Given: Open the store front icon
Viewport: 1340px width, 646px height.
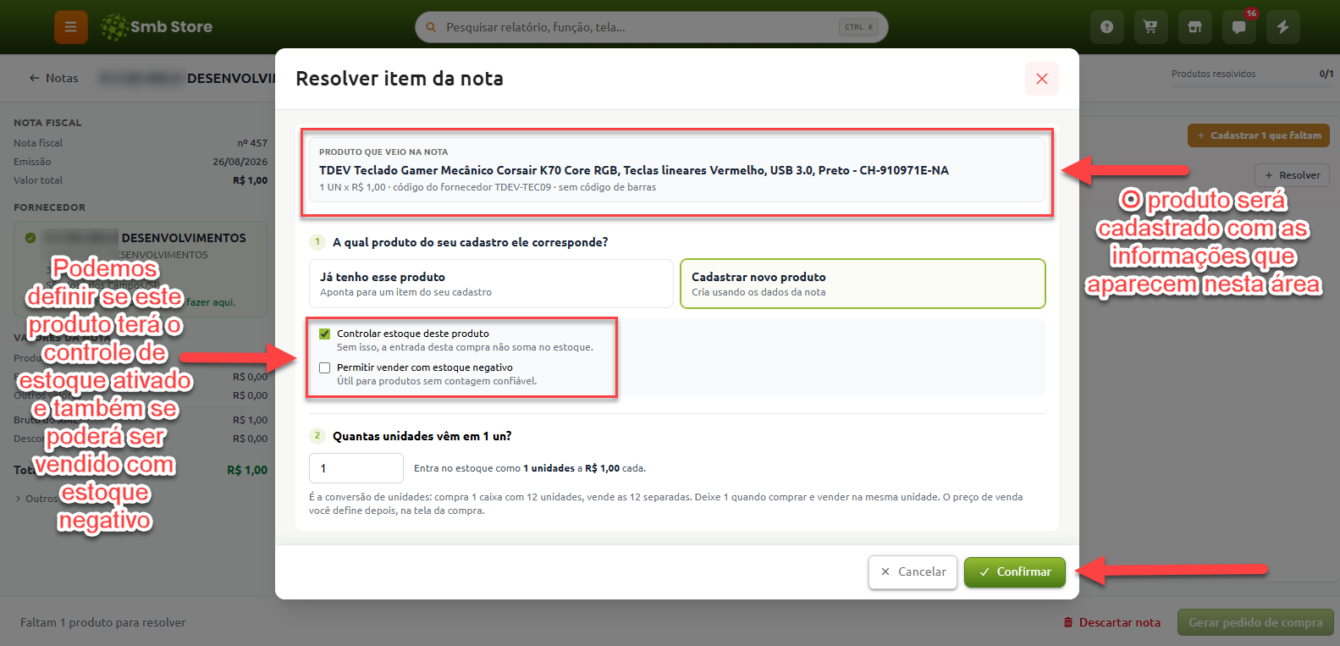Looking at the screenshot, I should 1194,27.
